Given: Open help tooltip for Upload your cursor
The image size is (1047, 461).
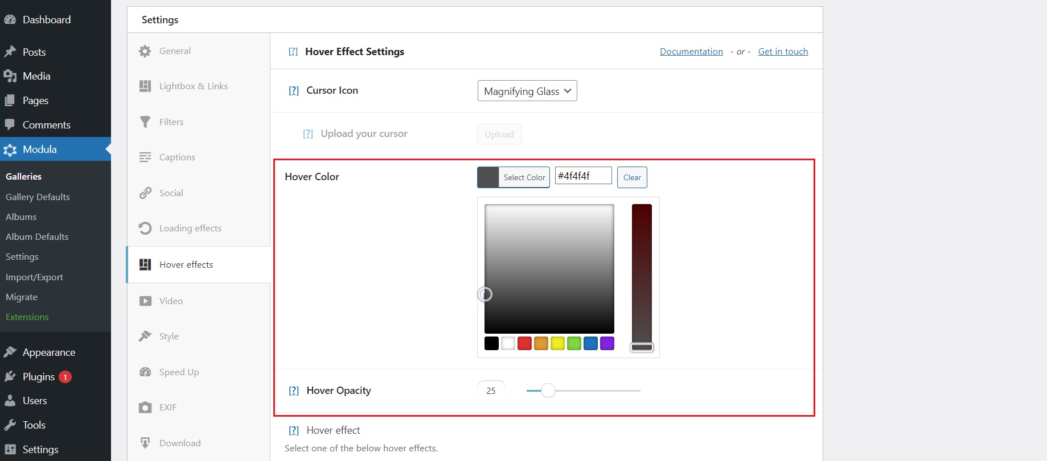Looking at the screenshot, I should point(308,134).
